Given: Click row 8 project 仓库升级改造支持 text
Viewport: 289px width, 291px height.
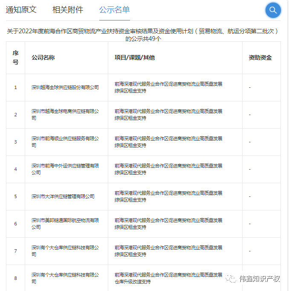Looking at the screenshot, I should pos(133,282).
